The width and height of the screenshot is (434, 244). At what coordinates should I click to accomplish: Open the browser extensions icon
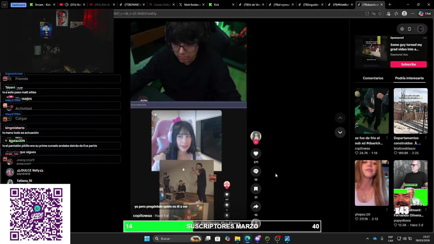tap(388, 14)
